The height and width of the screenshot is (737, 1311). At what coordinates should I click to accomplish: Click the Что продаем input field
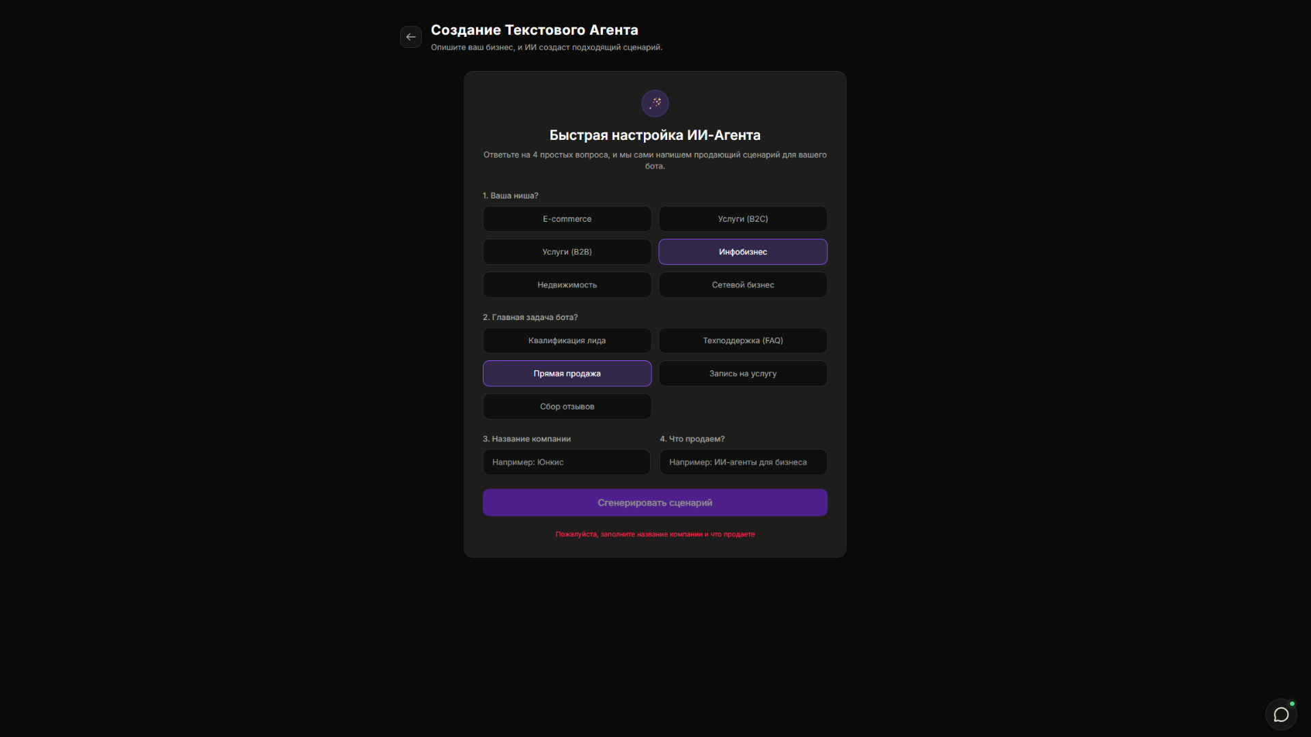pyautogui.click(x=743, y=462)
